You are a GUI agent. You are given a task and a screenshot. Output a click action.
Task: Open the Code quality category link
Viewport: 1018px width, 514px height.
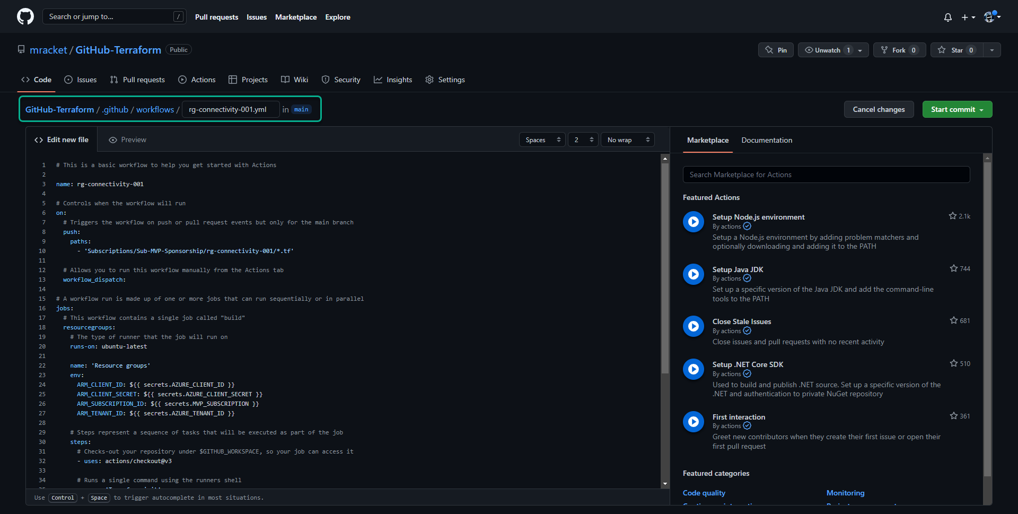pos(704,493)
